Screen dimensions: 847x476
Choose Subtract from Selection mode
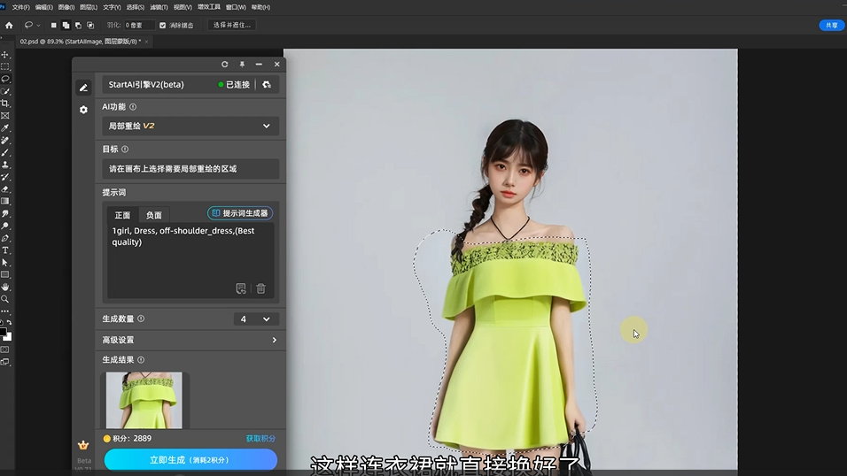pos(78,26)
